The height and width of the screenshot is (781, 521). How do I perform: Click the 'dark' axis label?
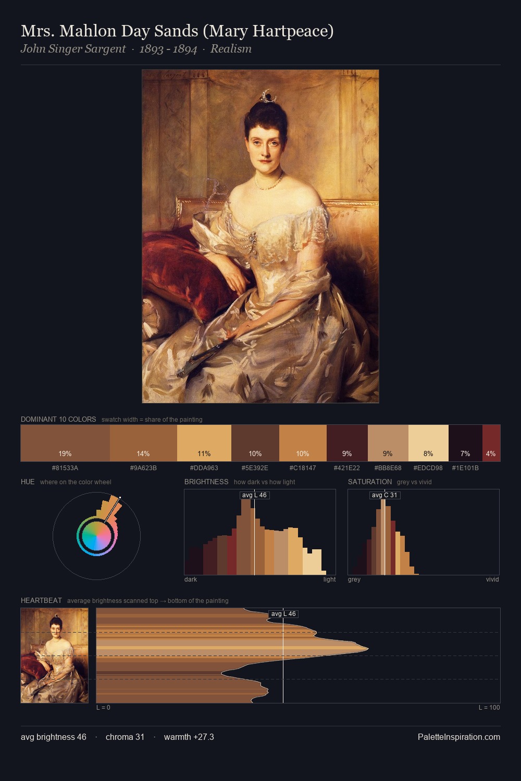[x=191, y=580]
